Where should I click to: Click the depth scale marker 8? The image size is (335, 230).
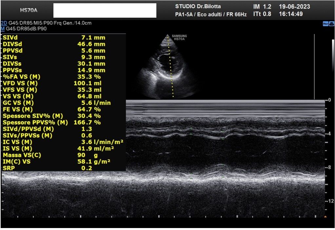[x=329, y=168]
